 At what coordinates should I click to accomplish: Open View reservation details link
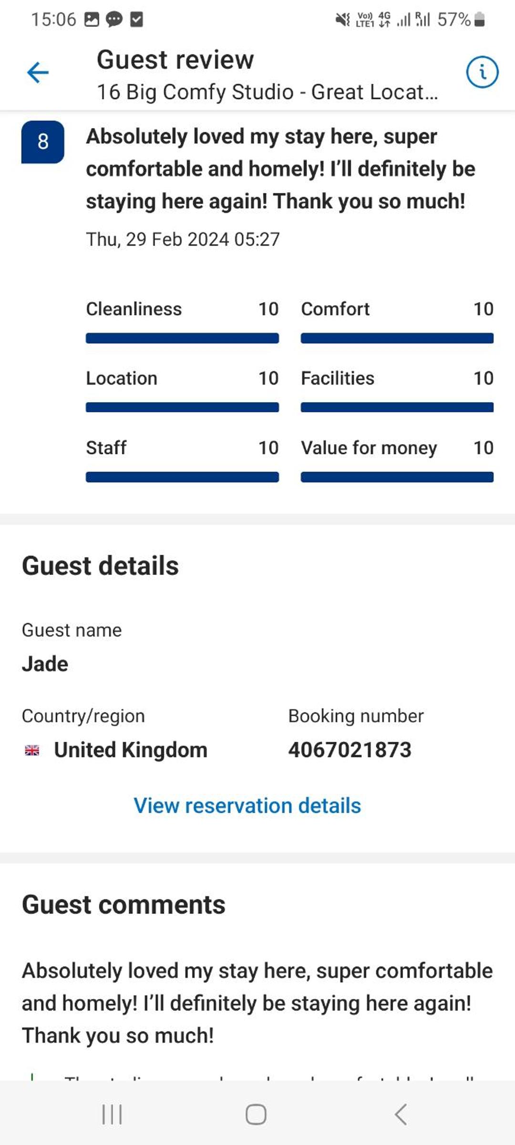point(247,805)
